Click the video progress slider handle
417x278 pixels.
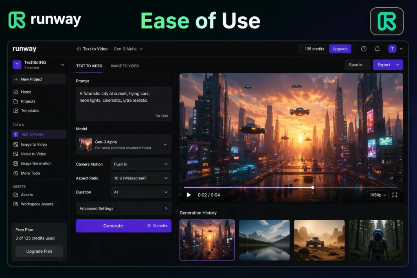coord(312,187)
